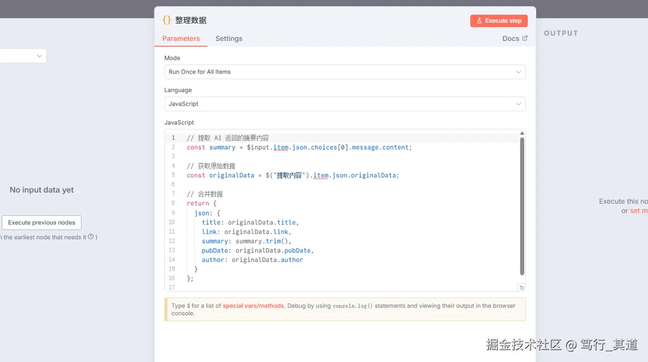This screenshot has width=648, height=362.
Task: Open the Mode dropdown
Action: [345, 72]
